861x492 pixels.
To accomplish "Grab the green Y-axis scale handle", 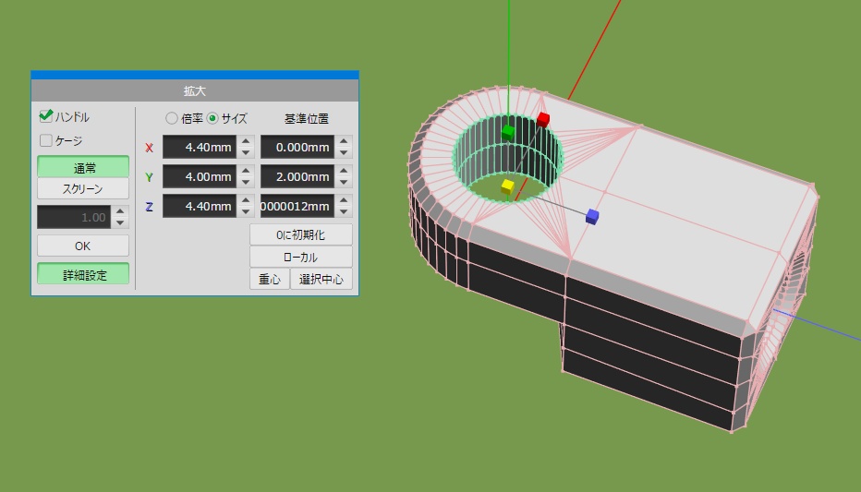I will click(x=508, y=132).
